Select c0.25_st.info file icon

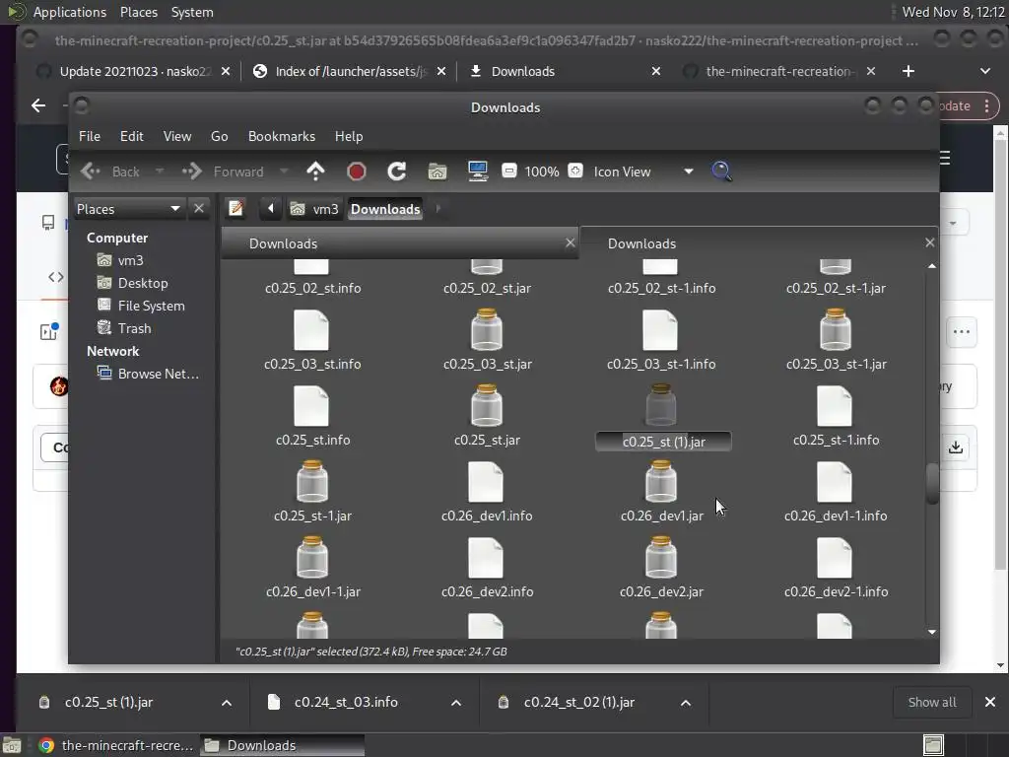(x=311, y=407)
